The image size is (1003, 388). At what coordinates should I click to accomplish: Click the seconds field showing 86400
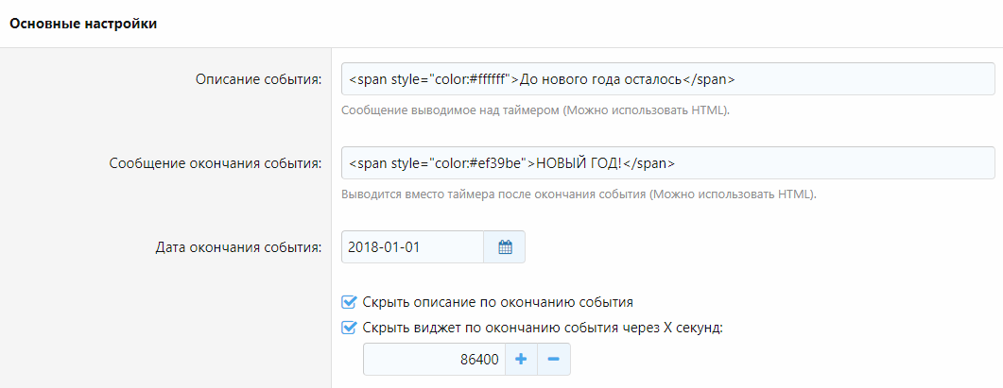click(433, 360)
